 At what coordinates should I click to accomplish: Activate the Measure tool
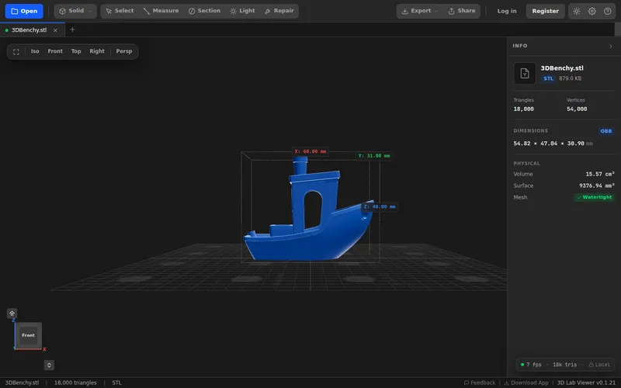[x=161, y=11]
